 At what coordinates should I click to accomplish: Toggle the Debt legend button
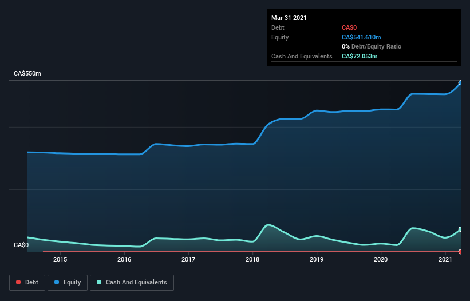tap(27, 283)
